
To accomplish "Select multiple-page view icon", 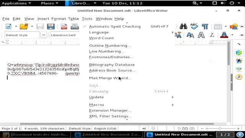I will tap(185, 129).
